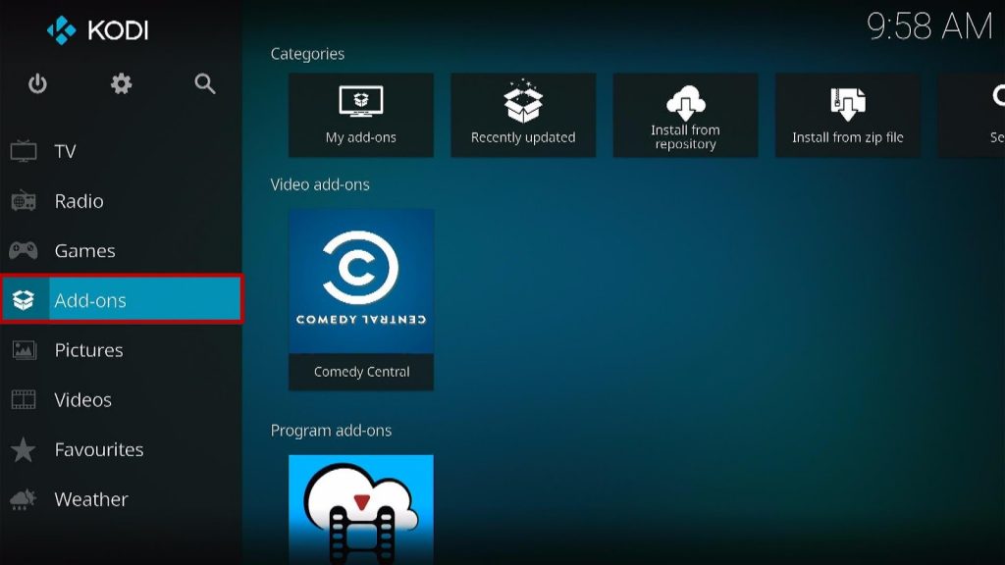The height and width of the screenshot is (565, 1005).
Task: Select the Weather cloud icon
Action: click(24, 499)
